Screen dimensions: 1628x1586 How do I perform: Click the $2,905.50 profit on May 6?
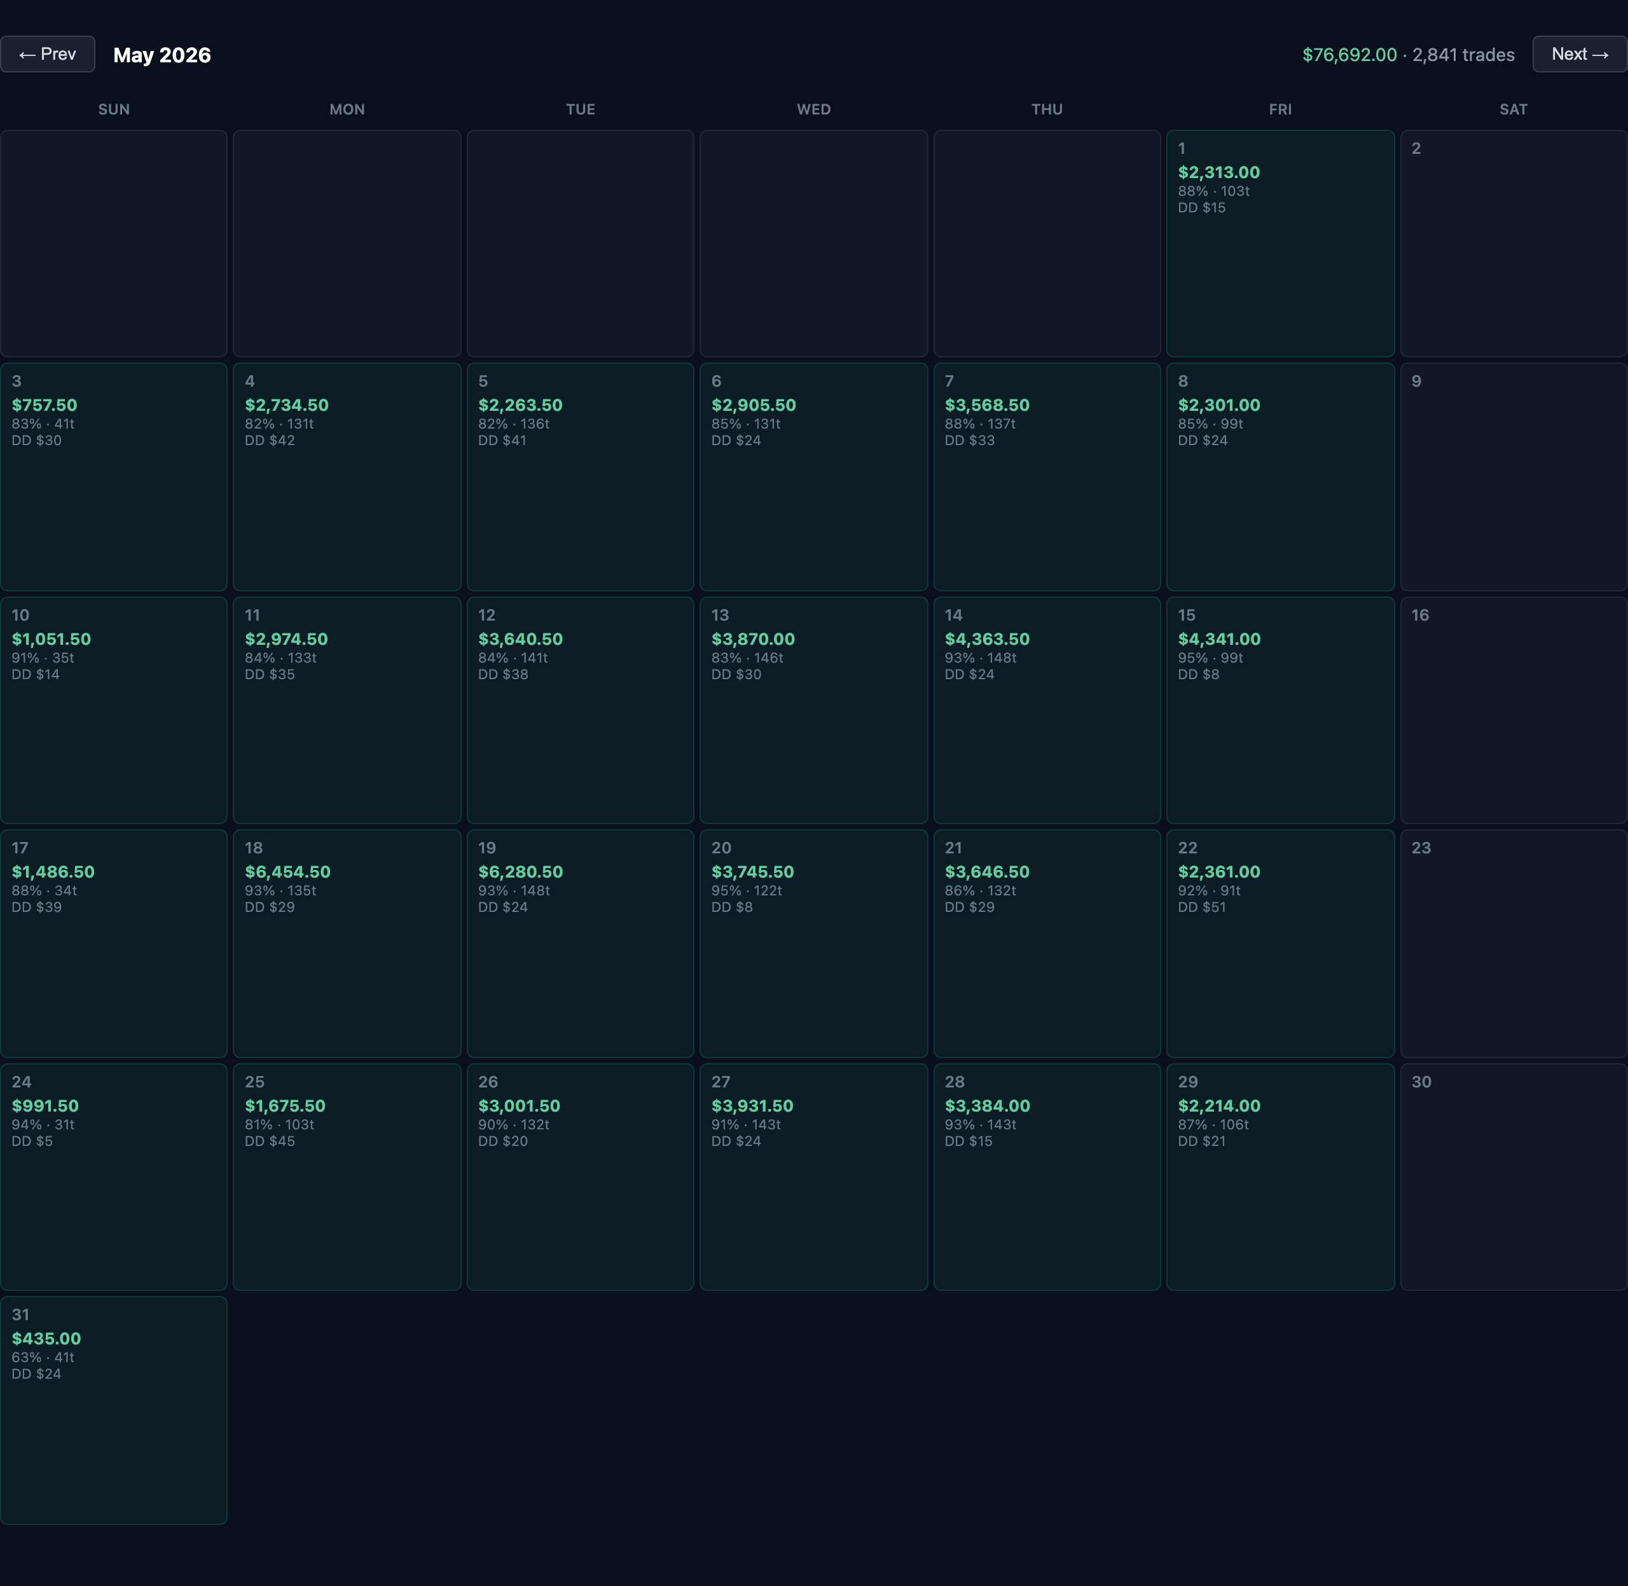[753, 405]
